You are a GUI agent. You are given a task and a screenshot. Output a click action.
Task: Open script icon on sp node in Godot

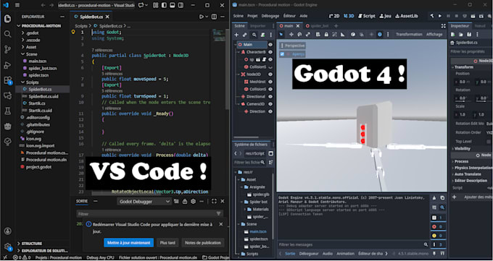[x=265, y=59]
